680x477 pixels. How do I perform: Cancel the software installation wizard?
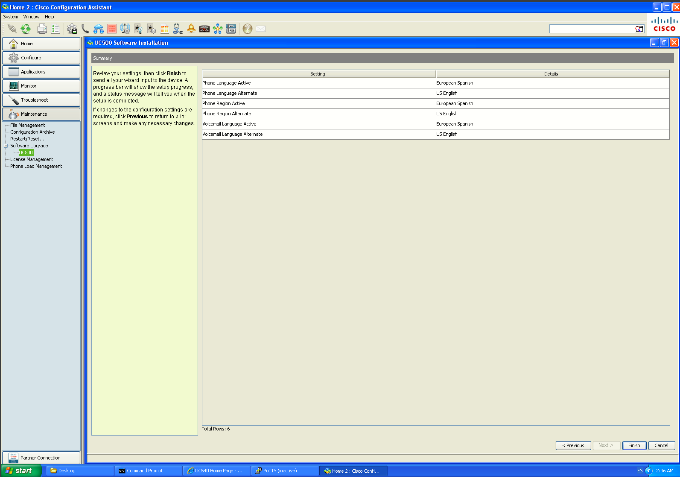[x=662, y=445]
